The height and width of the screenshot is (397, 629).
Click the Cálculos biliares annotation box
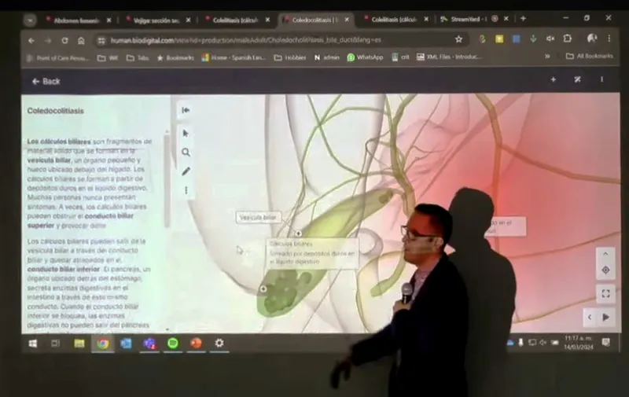(x=311, y=252)
